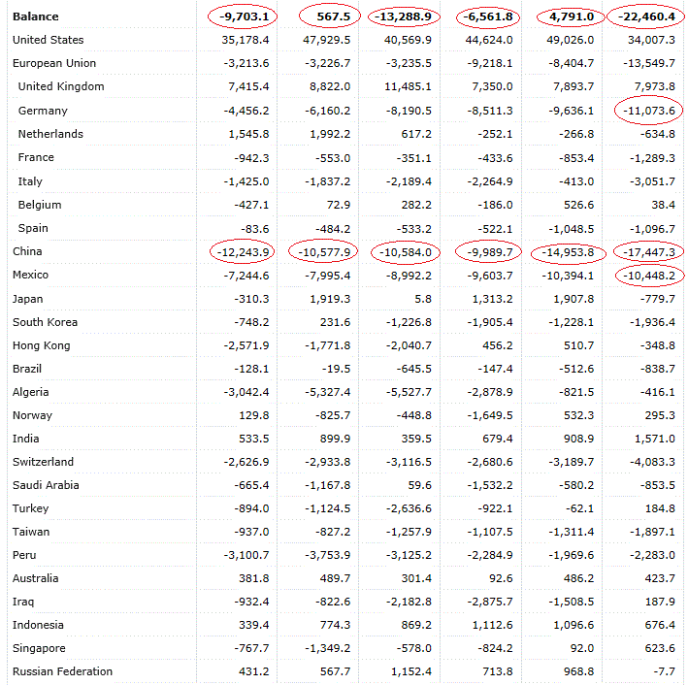
Task: Select the United Kingdom row label
Action: click(61, 86)
